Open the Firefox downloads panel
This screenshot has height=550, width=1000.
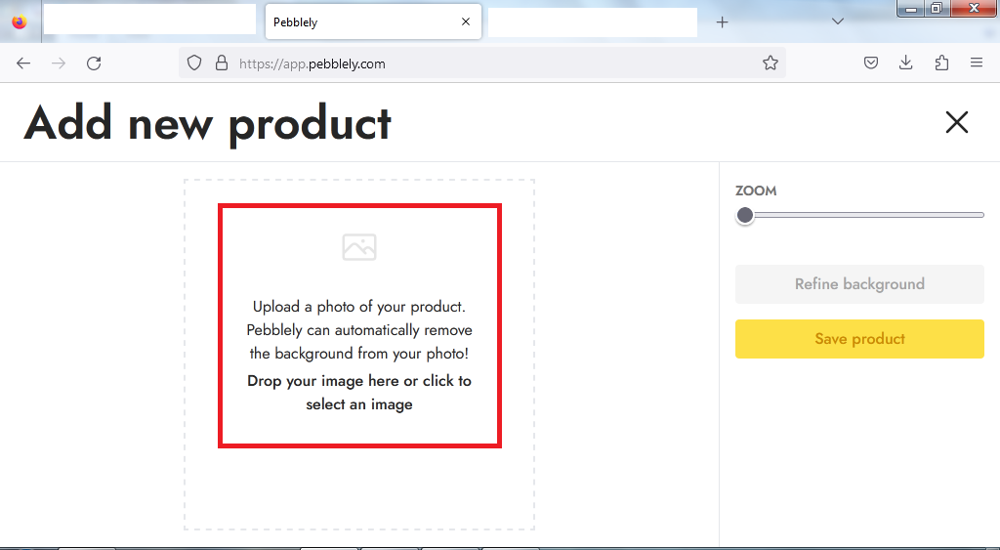tap(906, 63)
